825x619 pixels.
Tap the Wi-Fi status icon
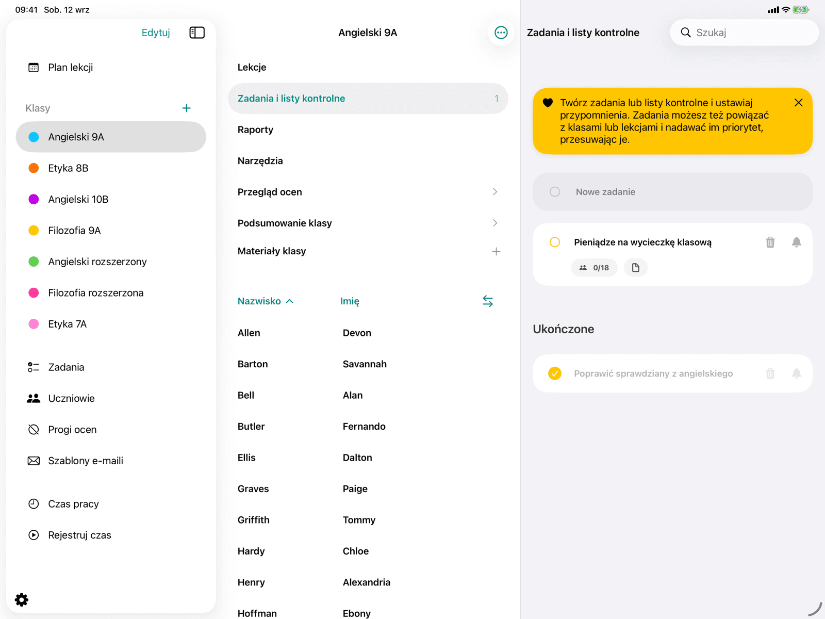pyautogui.click(x=786, y=10)
